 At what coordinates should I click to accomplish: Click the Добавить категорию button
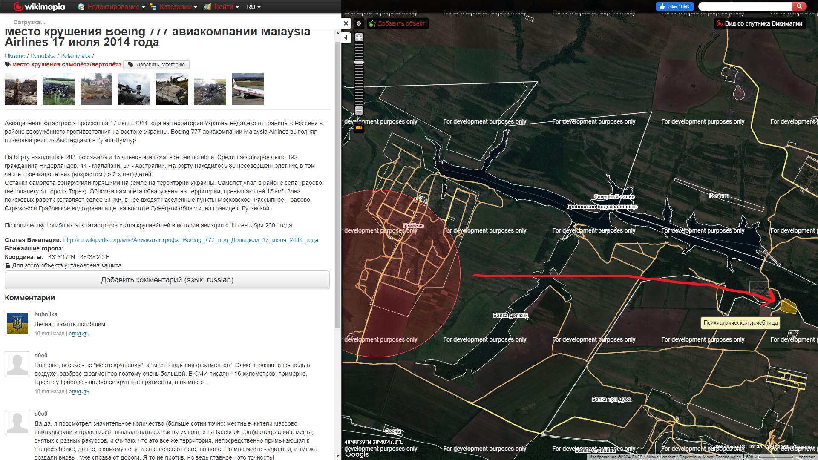[156, 65]
